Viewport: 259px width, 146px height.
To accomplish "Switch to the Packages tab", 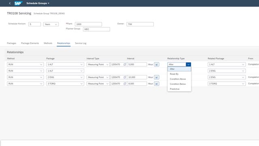I will coord(12,43).
